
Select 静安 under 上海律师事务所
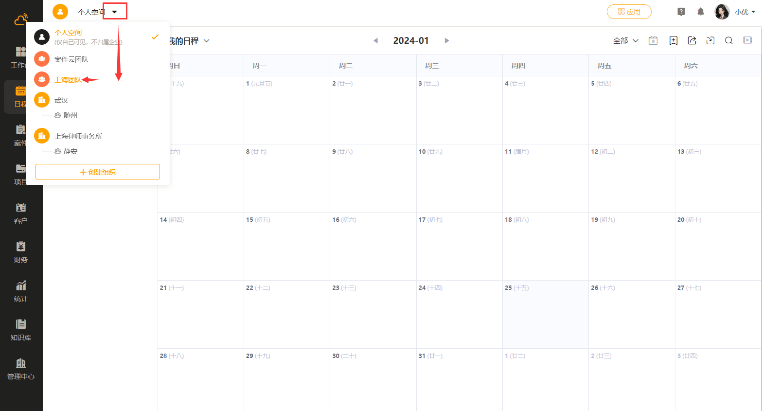point(70,151)
